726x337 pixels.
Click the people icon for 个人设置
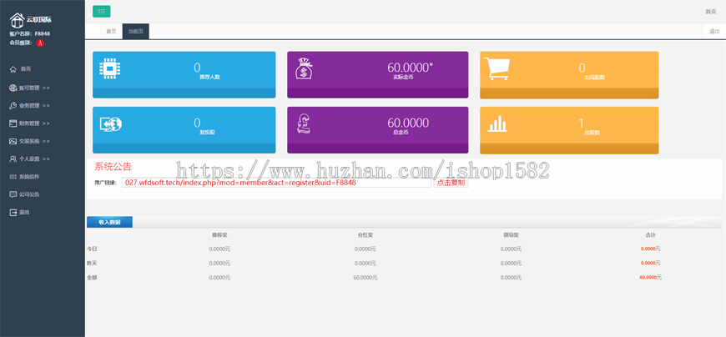point(13,158)
